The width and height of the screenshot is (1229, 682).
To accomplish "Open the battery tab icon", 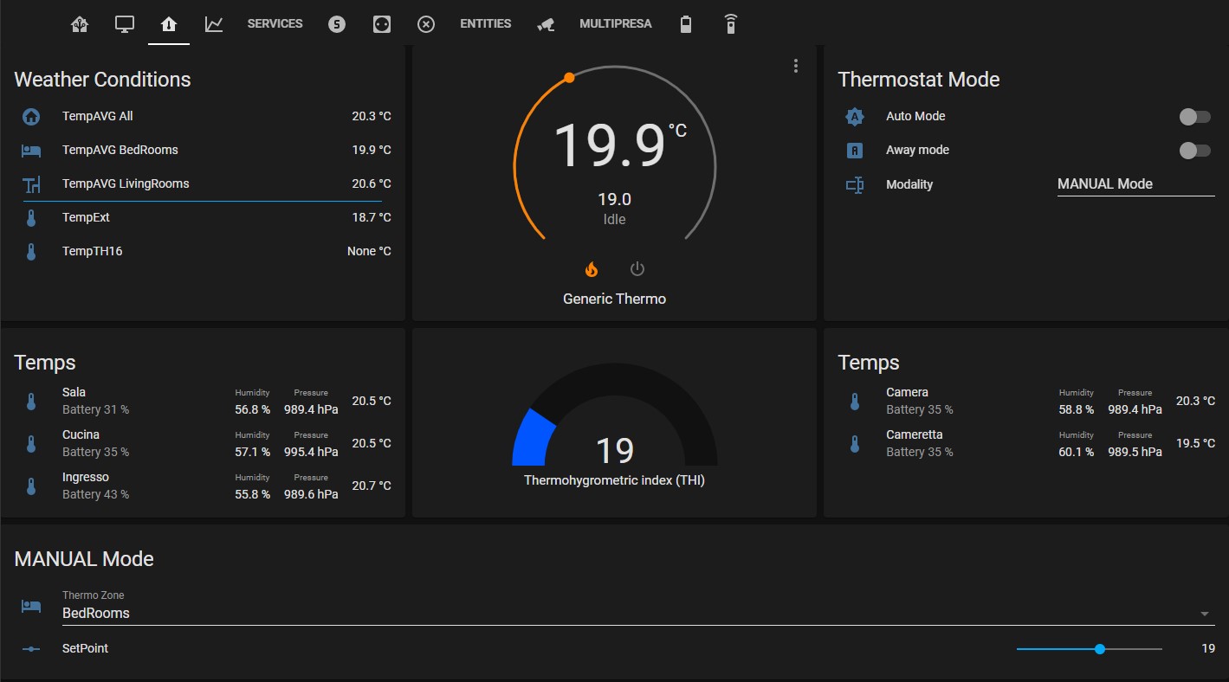I will [686, 24].
